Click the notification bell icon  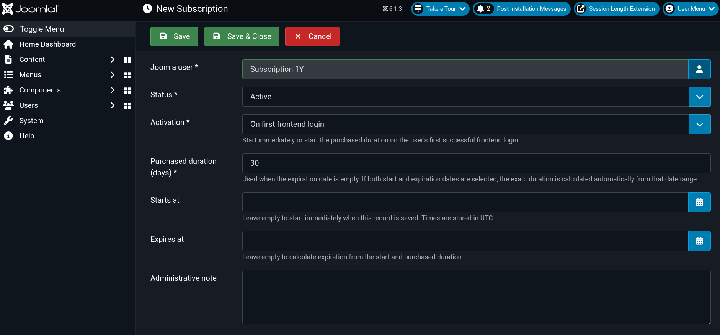click(x=480, y=9)
